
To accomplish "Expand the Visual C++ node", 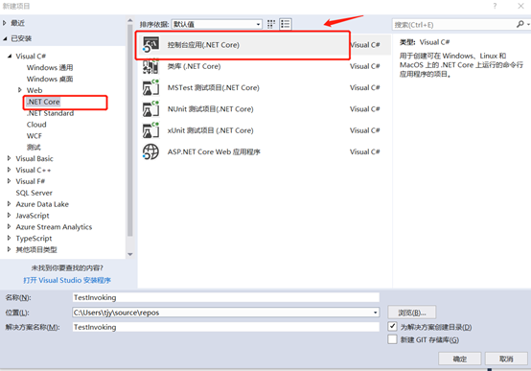I will click(10, 170).
